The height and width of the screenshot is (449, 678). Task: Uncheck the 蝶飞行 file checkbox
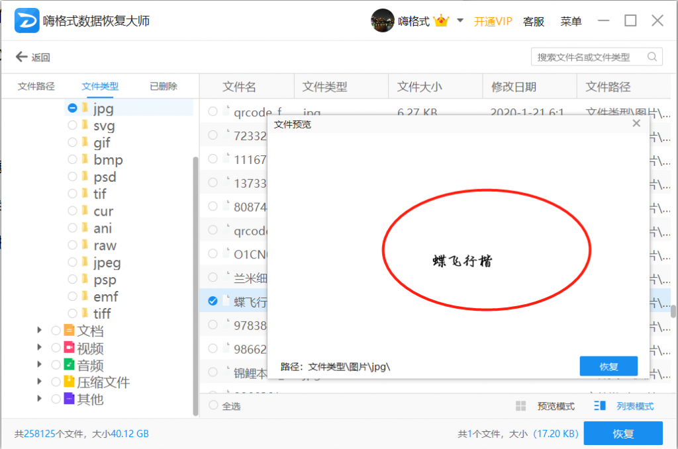213,301
